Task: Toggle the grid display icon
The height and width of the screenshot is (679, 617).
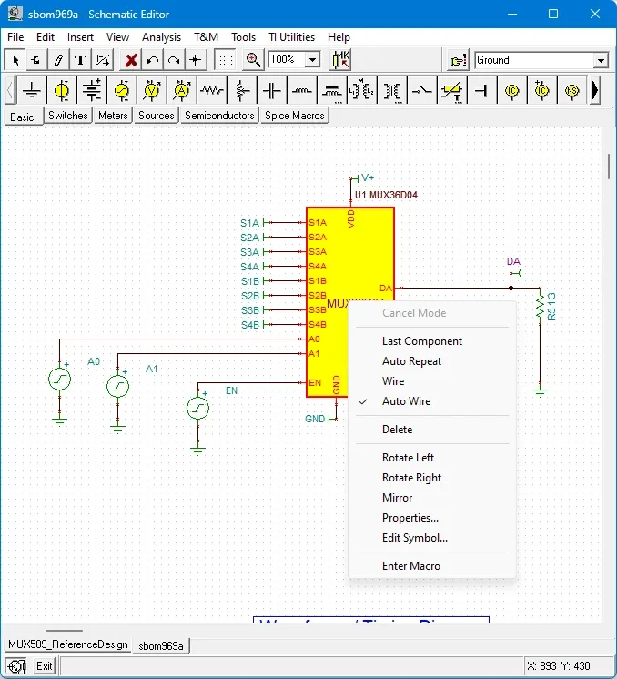Action: coord(225,60)
